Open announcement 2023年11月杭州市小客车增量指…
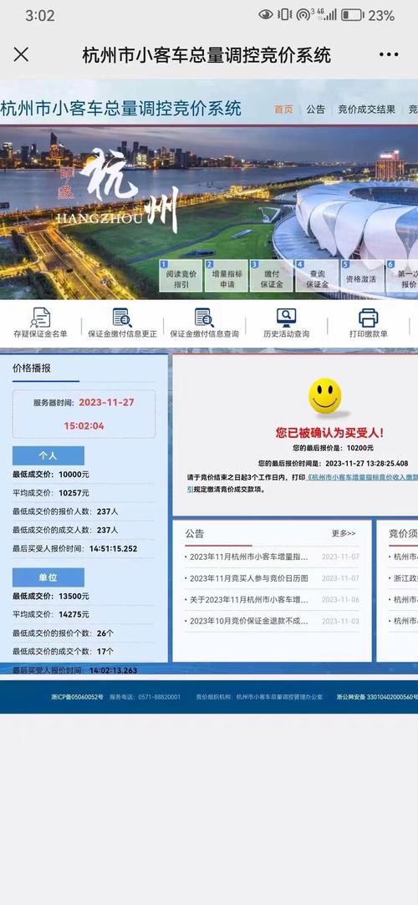Screen dimensions: 418x905 click(x=249, y=557)
